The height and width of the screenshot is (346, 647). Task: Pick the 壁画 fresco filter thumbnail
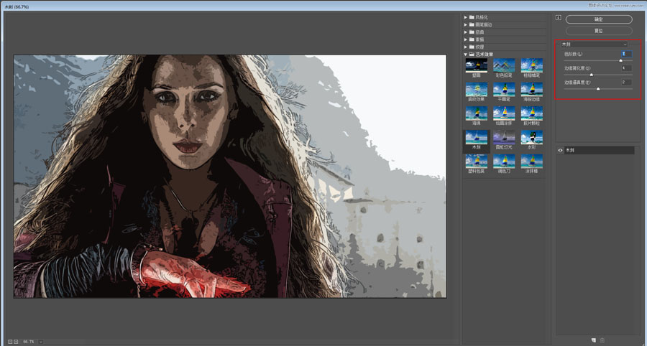[476, 68]
